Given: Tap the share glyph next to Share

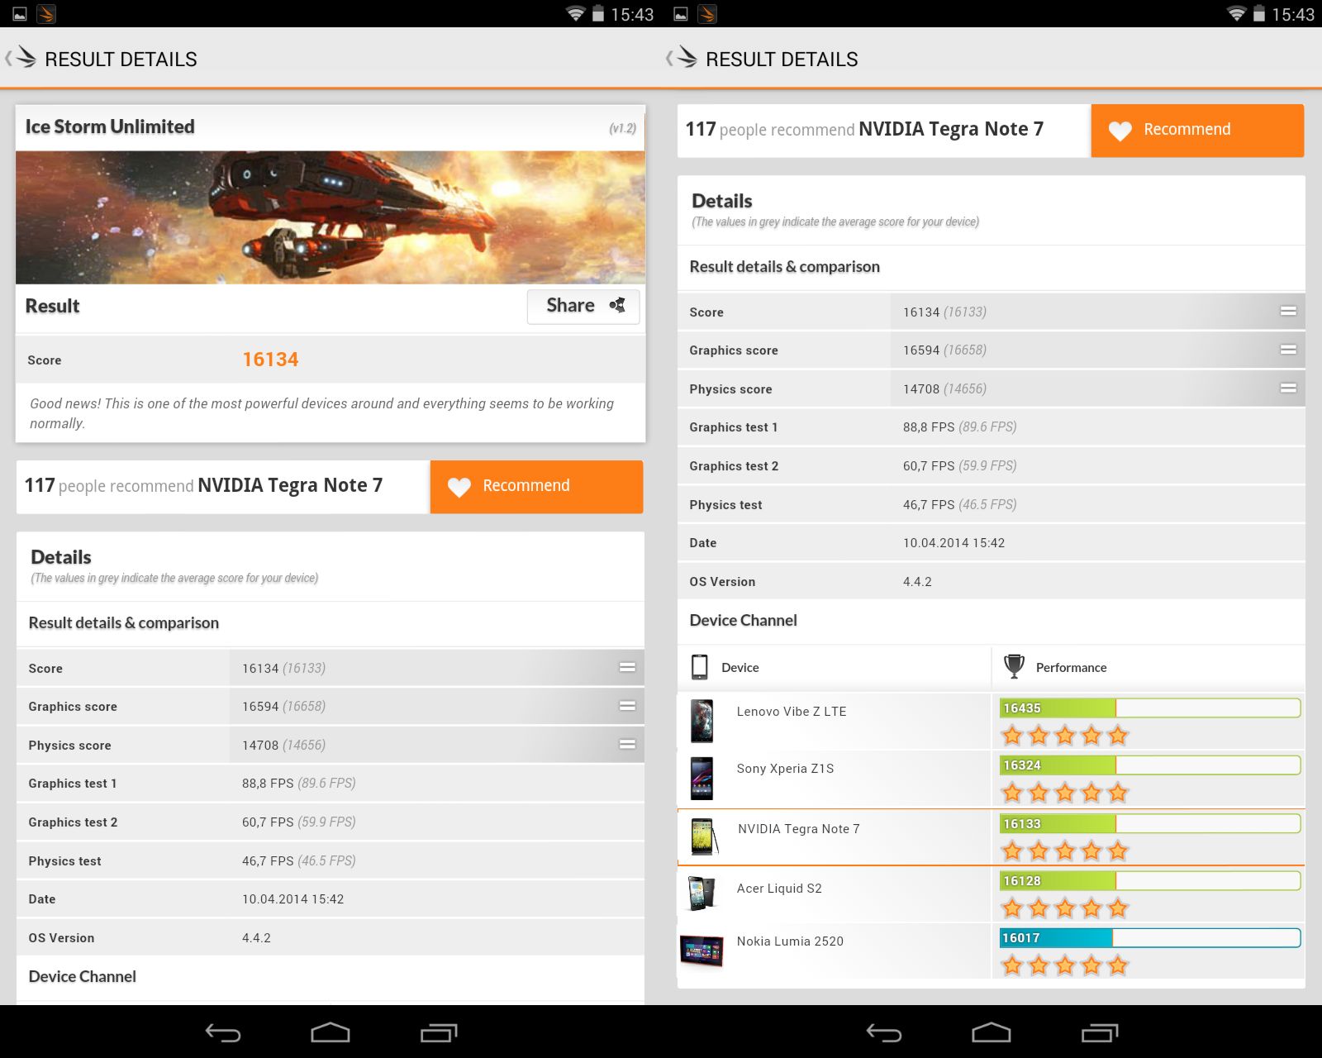Looking at the screenshot, I should point(618,305).
